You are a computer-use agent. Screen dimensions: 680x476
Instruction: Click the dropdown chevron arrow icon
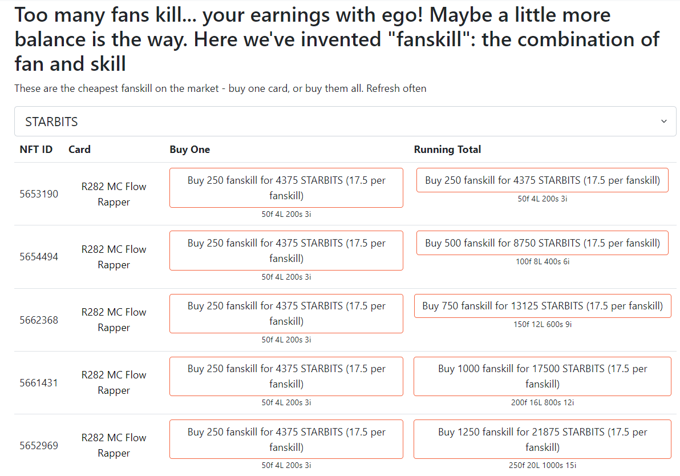point(663,122)
